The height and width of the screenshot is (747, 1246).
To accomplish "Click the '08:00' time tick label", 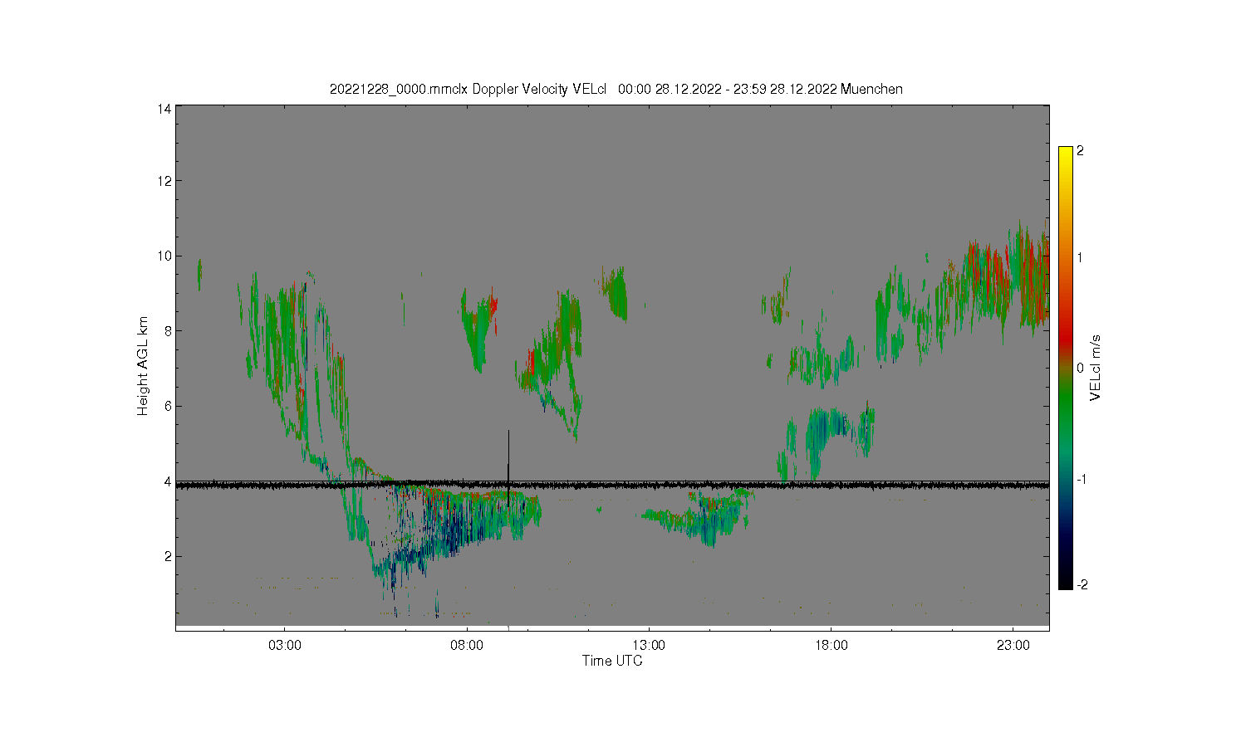I will pos(467,646).
